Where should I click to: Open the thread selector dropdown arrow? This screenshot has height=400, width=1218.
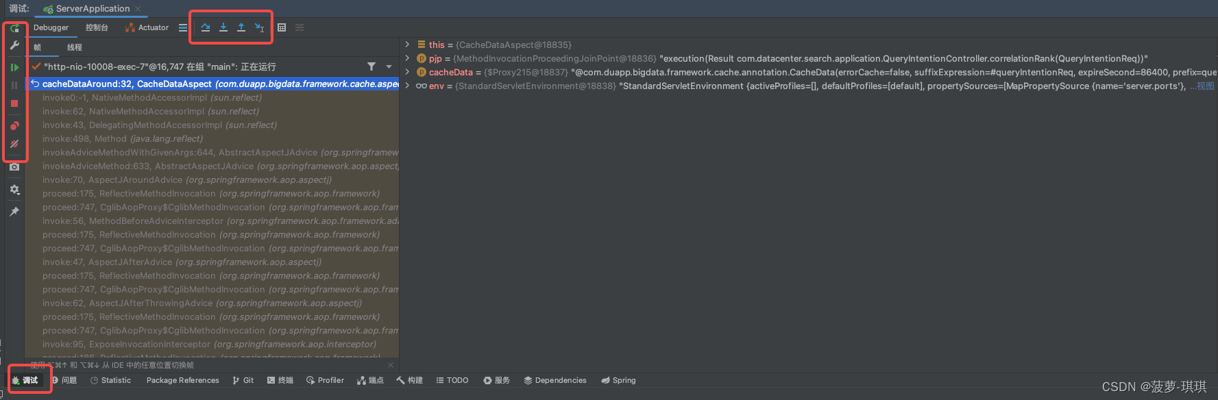coord(389,66)
